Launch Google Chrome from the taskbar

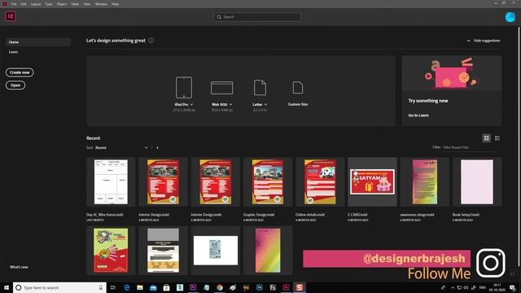[x=220, y=287]
